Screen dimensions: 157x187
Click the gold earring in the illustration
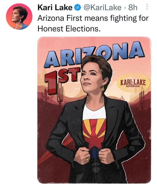(x=103, y=88)
